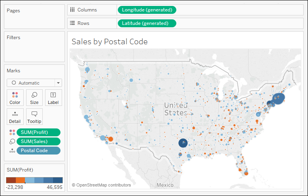Viewport: 308px width, 196px height.
Task: Click the OpenStreetMap contributors attribution
Action: point(101,185)
